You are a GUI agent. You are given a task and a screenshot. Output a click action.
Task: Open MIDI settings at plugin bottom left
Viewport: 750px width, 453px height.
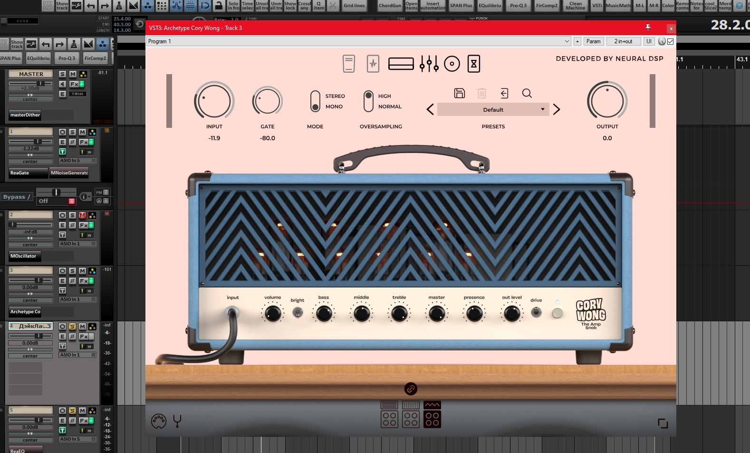click(x=158, y=421)
